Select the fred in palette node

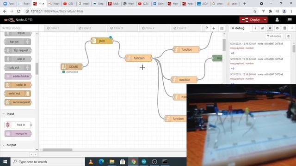pyautogui.click(x=18, y=125)
